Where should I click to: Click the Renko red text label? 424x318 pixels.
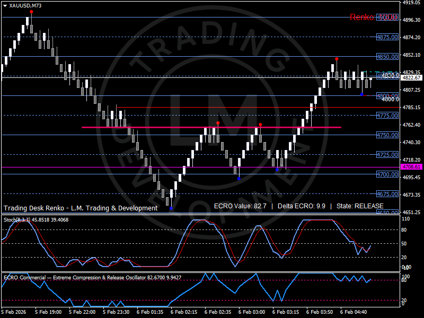point(363,17)
